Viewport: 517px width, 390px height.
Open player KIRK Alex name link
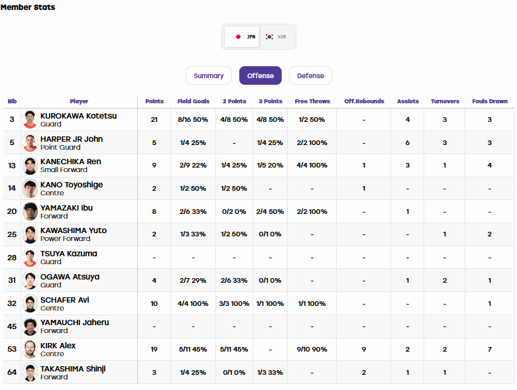tap(58, 345)
